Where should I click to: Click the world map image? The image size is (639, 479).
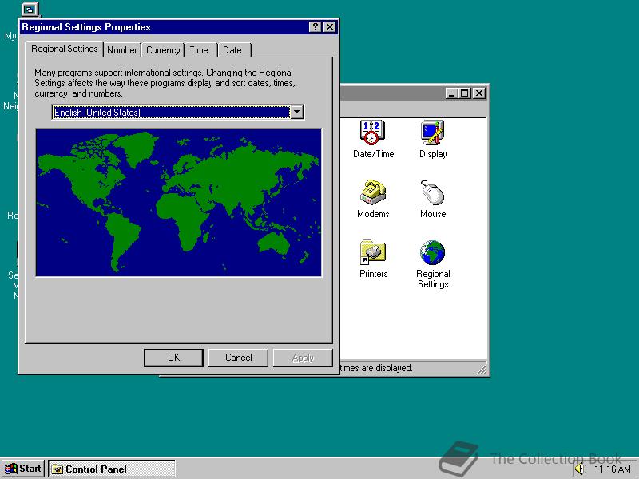[178, 203]
